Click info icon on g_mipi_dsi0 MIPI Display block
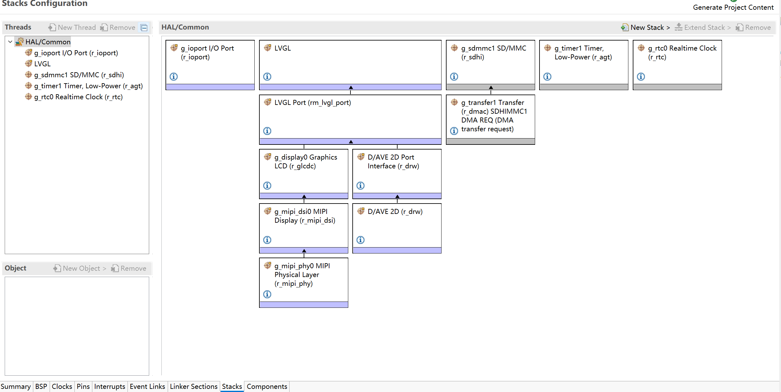781x392 pixels. (x=267, y=240)
